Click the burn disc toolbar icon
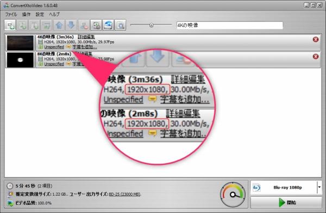326x213 pixels. coord(108,25)
